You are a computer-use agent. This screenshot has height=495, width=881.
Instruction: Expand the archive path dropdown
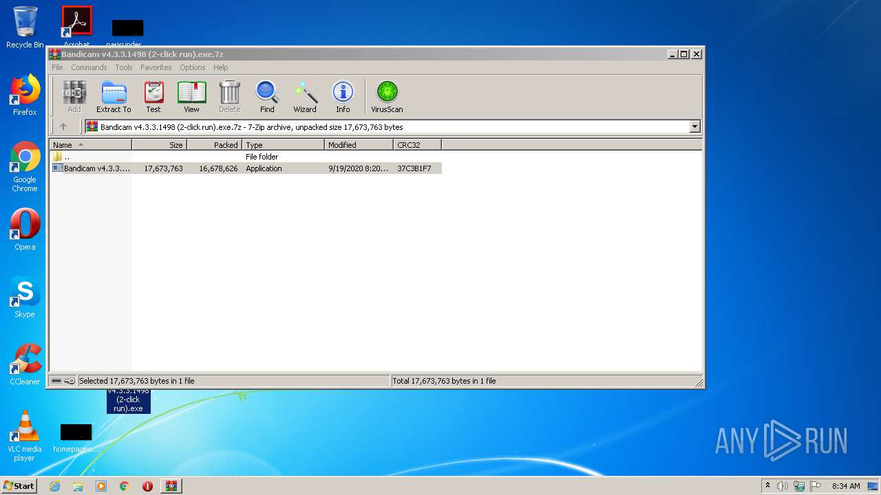coord(694,126)
